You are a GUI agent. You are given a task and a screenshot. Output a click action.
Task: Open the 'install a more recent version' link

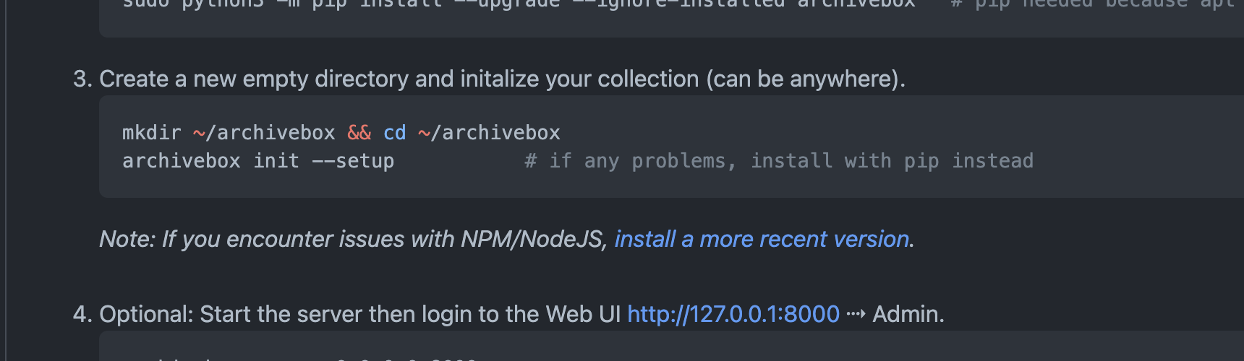pos(762,239)
